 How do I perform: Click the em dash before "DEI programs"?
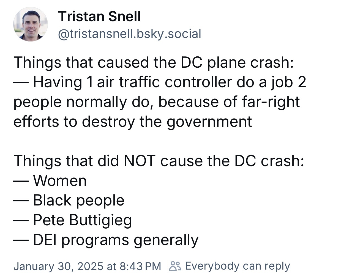(21, 240)
